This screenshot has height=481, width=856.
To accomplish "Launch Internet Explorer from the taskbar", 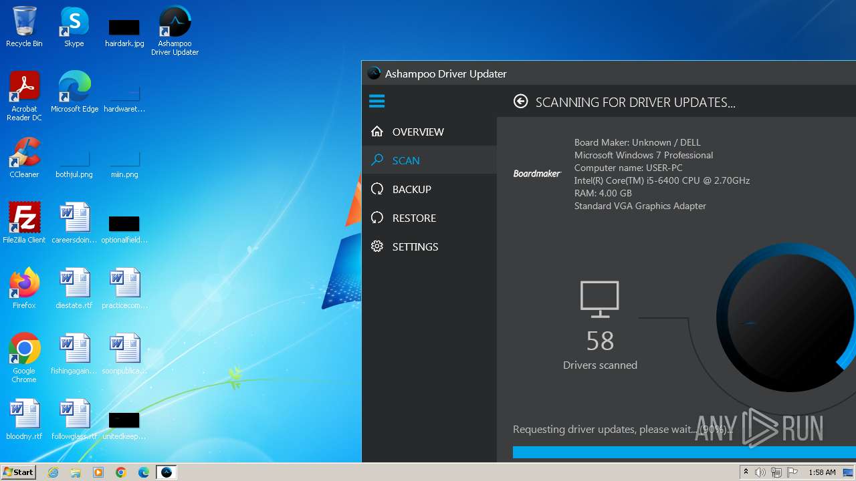I will tap(53, 472).
